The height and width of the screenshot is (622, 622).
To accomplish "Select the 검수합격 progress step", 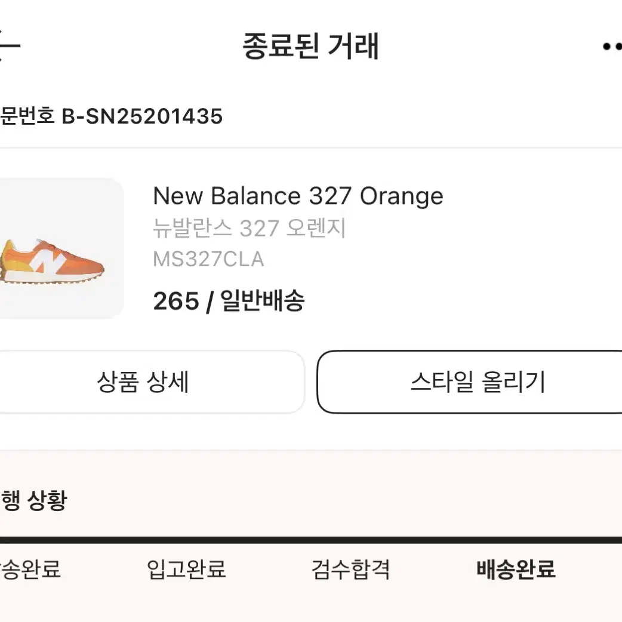I will point(350,569).
